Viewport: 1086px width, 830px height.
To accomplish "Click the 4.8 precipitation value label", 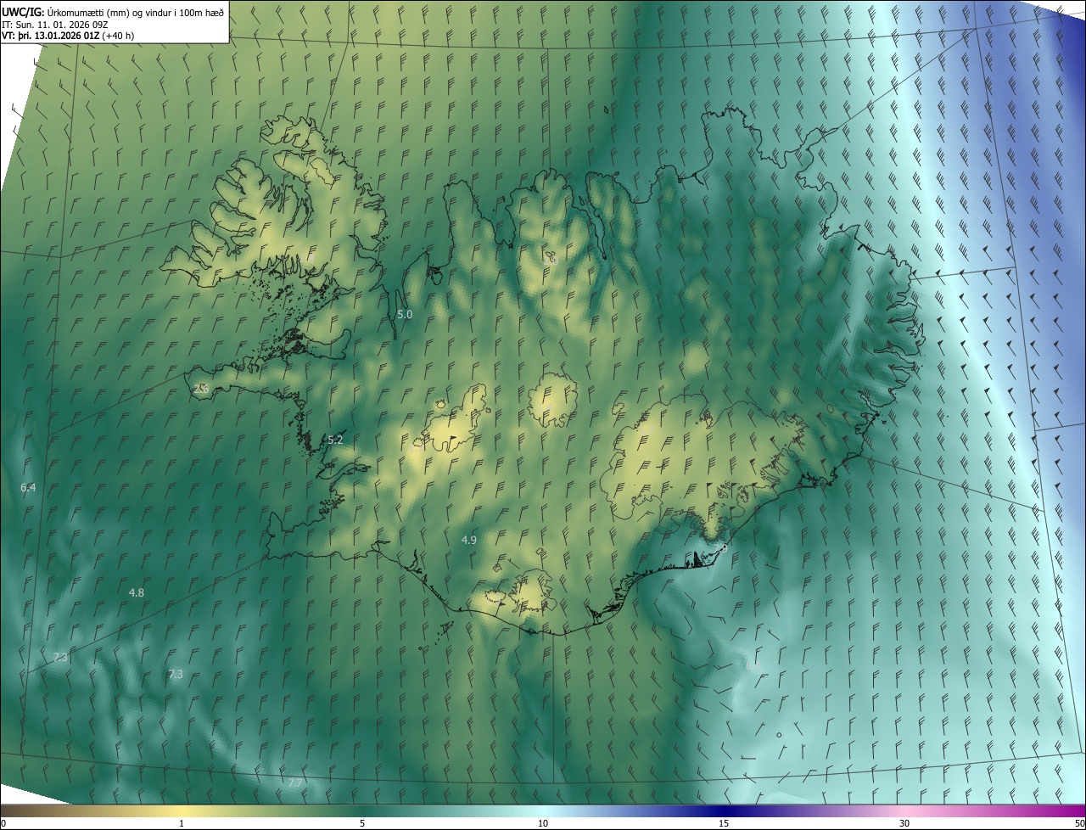I will [137, 592].
